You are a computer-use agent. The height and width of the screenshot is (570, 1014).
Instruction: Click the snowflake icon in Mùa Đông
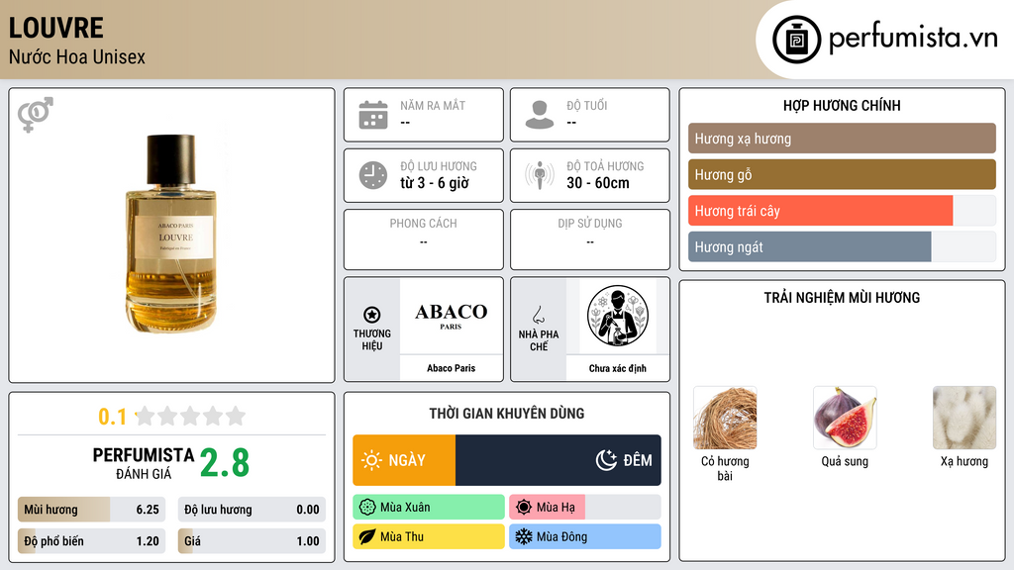(x=524, y=537)
